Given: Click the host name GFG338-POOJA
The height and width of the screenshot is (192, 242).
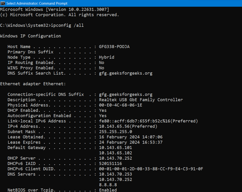Looking at the screenshot, I should [x=114, y=47].
